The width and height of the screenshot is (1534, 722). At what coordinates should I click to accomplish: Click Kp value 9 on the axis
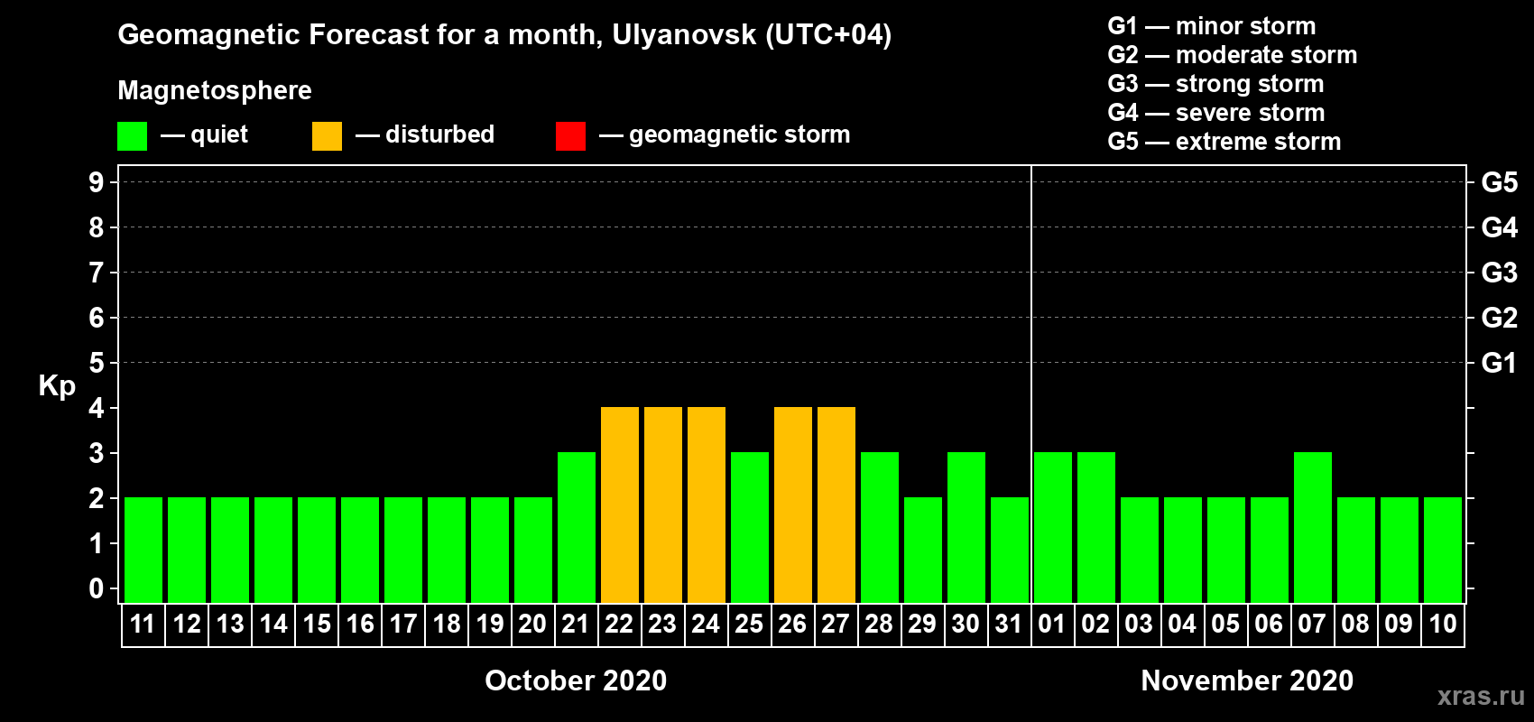click(x=97, y=182)
